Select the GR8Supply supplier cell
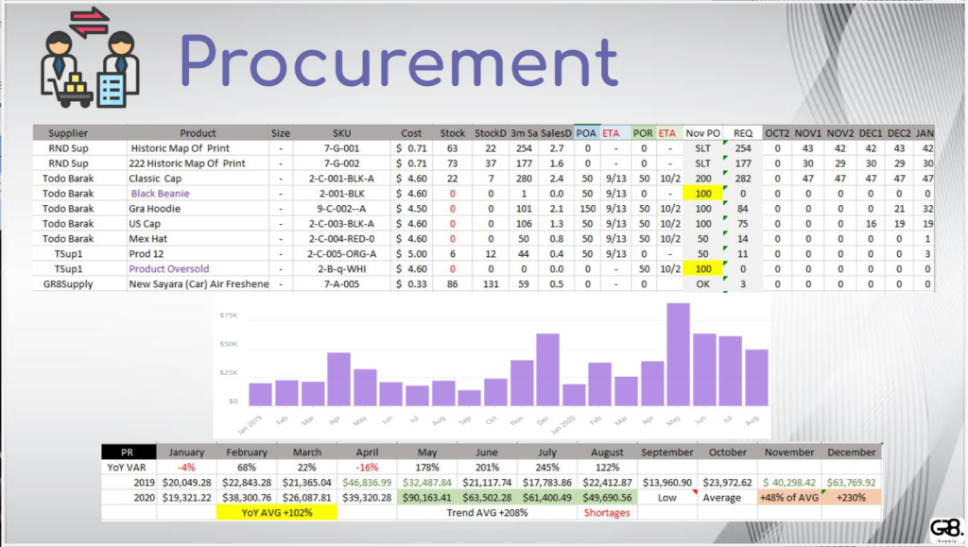This screenshot has width=968, height=547. click(x=68, y=283)
